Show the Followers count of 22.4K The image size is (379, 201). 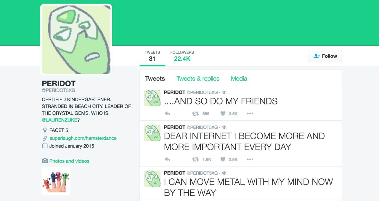182,56
